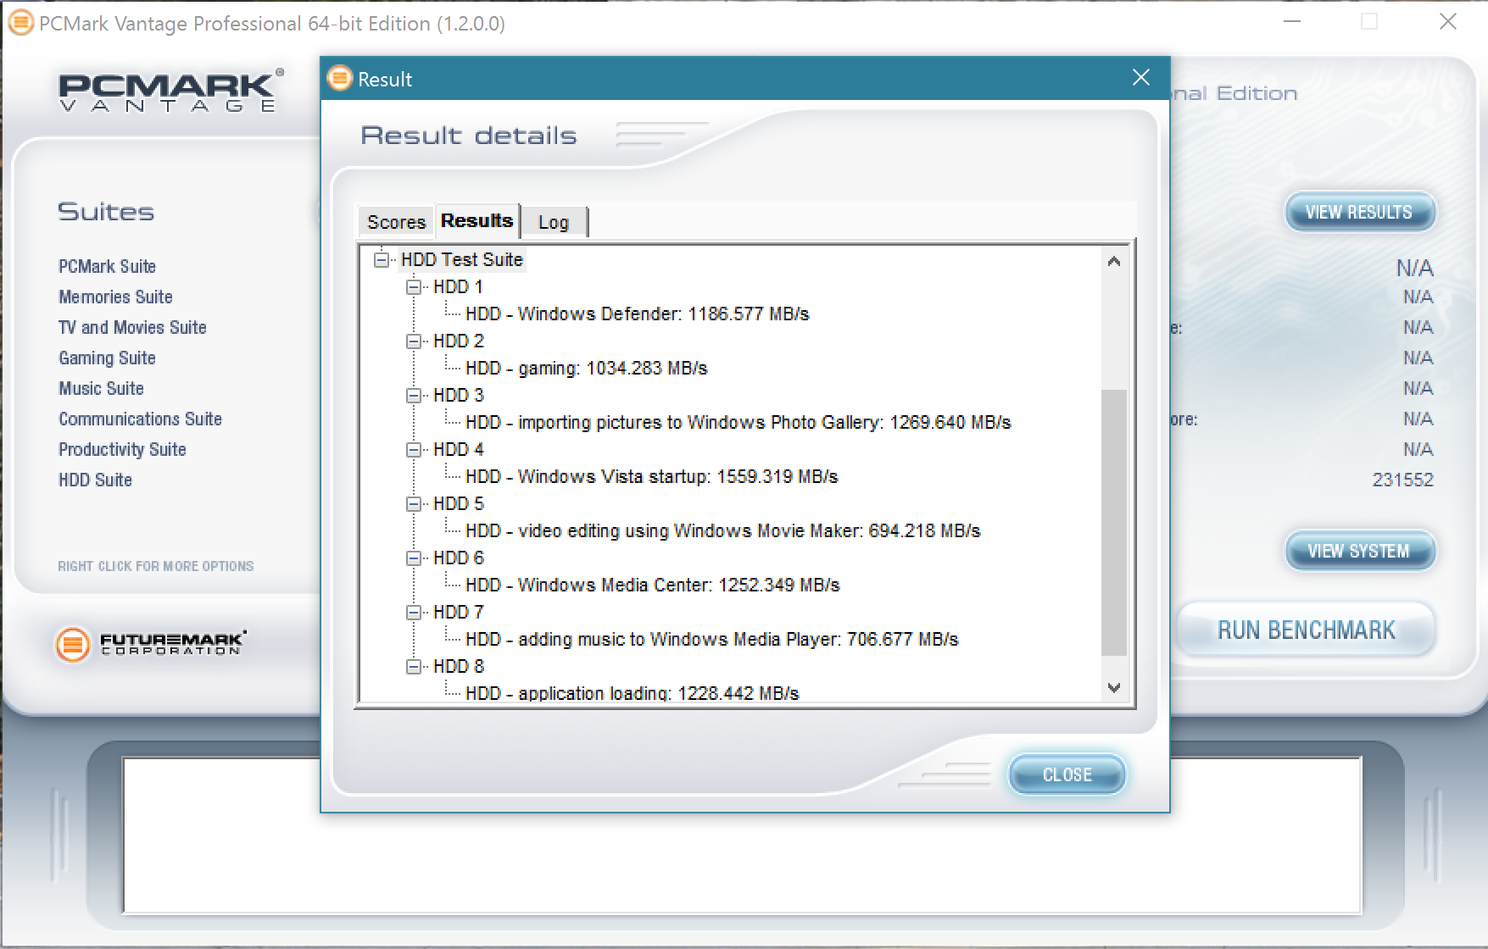This screenshot has width=1488, height=949.
Task: Click the Futuremark orange logo icon
Action: pos(73,645)
